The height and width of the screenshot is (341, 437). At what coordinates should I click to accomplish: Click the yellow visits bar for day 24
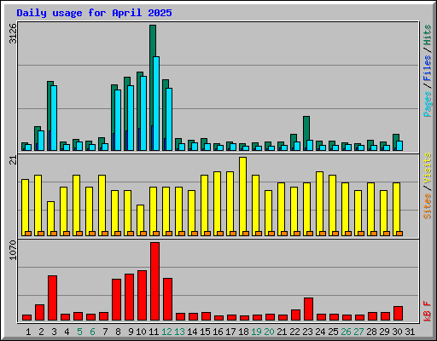(319, 204)
